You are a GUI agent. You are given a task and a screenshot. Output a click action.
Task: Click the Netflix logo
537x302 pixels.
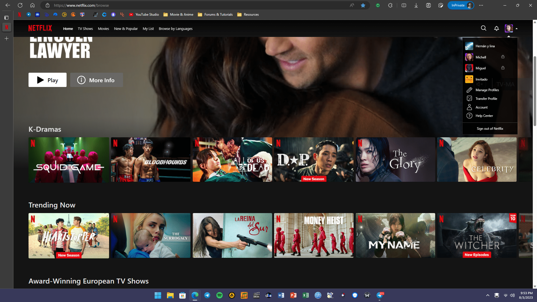[x=40, y=28]
